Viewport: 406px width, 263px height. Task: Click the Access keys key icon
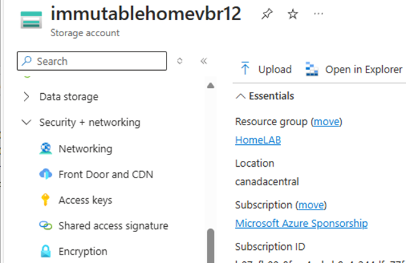coord(45,199)
